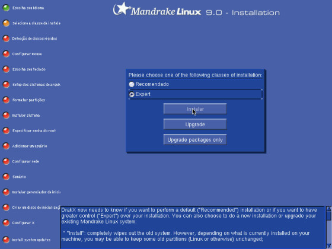Click the Install system updates step label
This screenshot has width=332, height=249.
click(31, 240)
